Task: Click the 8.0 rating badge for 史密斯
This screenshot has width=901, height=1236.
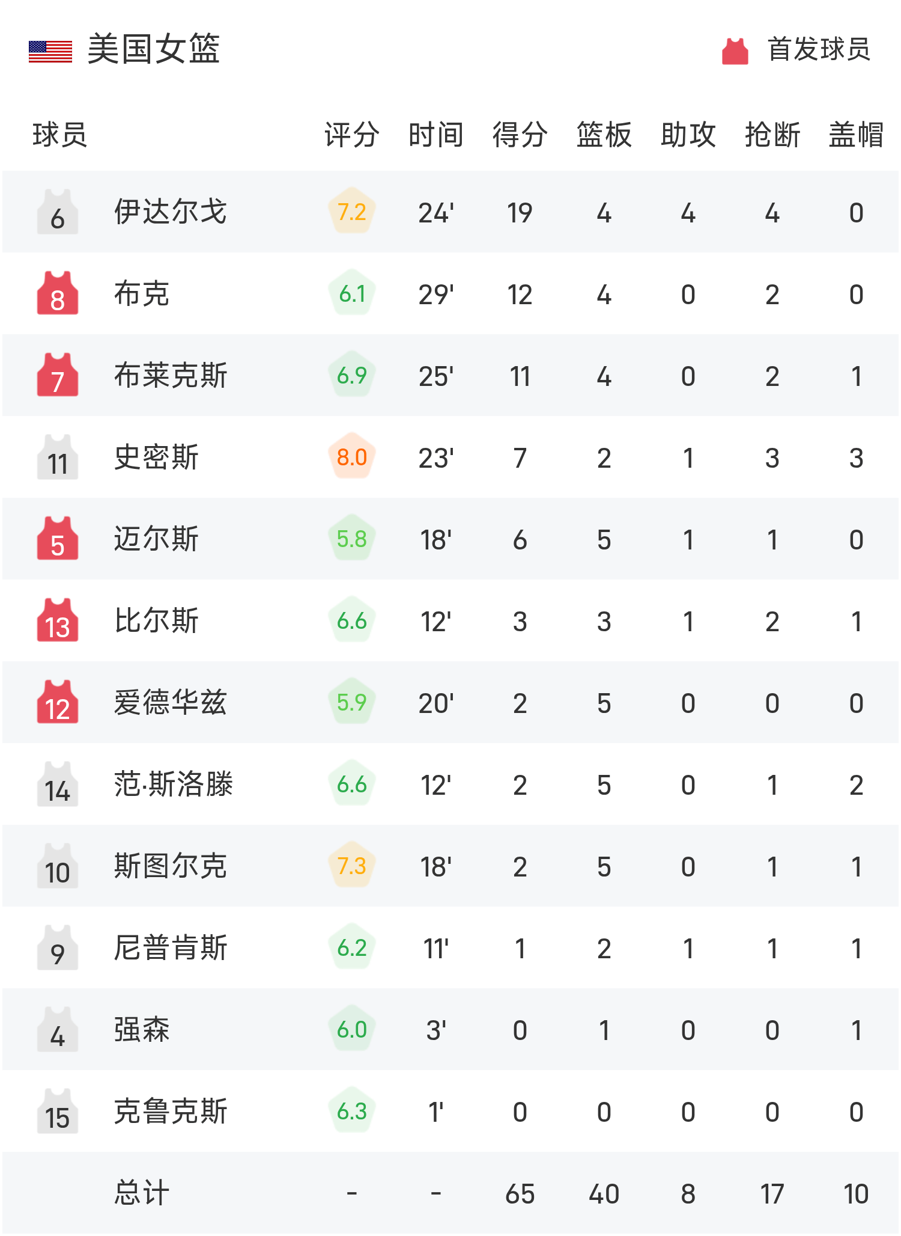Action: point(352,456)
